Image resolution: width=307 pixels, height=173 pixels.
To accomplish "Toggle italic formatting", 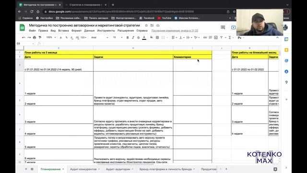I will coord(133,37).
